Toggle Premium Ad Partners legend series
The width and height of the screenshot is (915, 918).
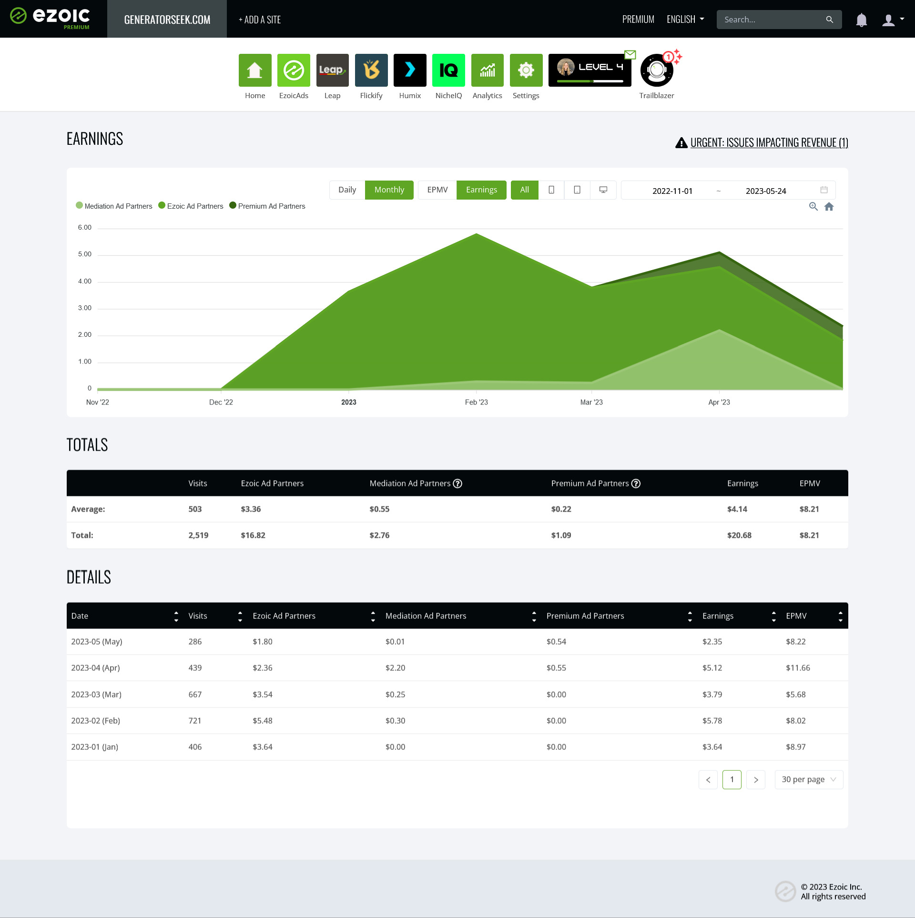tap(267, 206)
